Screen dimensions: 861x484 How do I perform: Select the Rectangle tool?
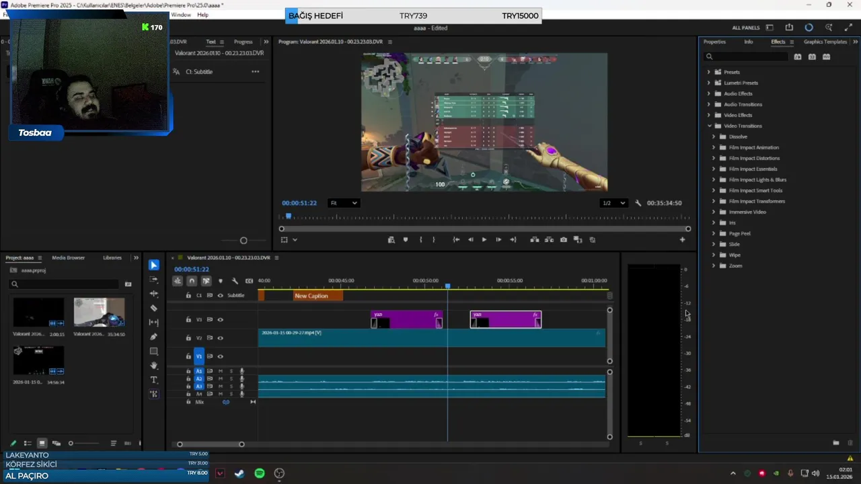(154, 351)
